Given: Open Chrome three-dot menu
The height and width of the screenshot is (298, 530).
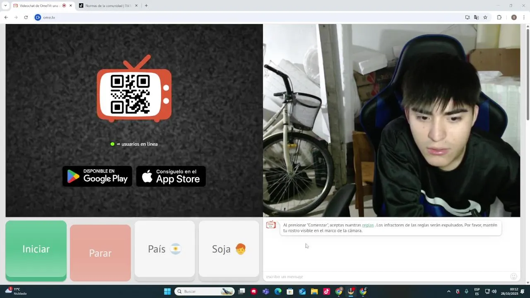Looking at the screenshot, I should [x=524, y=17].
